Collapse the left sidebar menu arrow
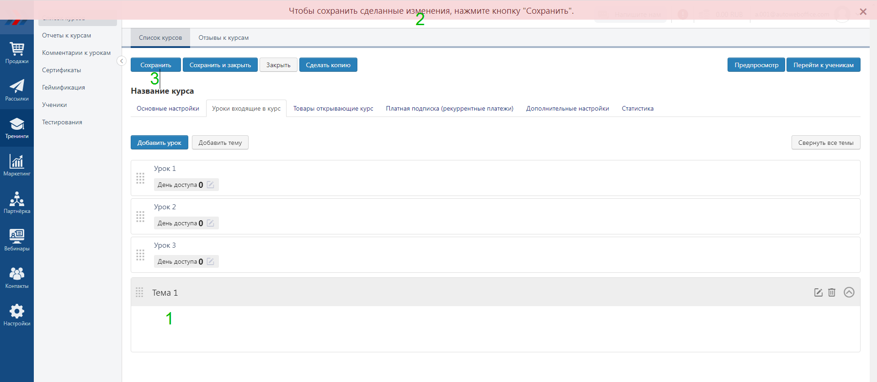The height and width of the screenshot is (382, 877). 122,61
